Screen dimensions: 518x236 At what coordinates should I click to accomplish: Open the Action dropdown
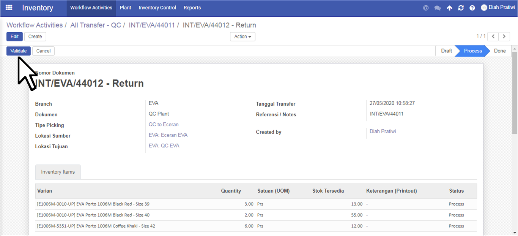click(242, 36)
